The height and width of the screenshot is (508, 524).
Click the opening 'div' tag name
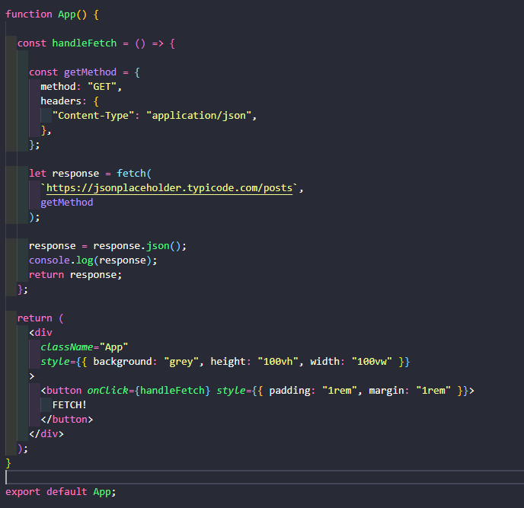(43, 333)
